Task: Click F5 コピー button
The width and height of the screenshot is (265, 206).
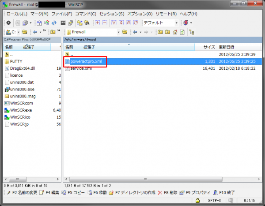Action: [x=73, y=192]
